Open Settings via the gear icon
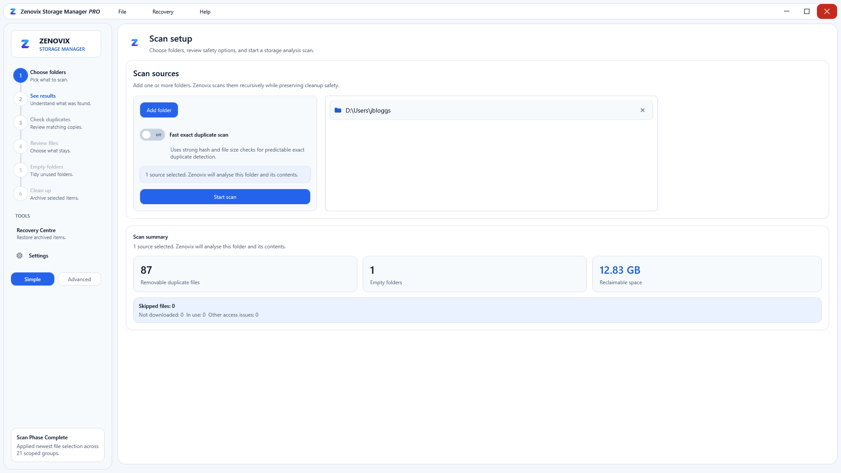This screenshot has width=841, height=473. click(20, 256)
